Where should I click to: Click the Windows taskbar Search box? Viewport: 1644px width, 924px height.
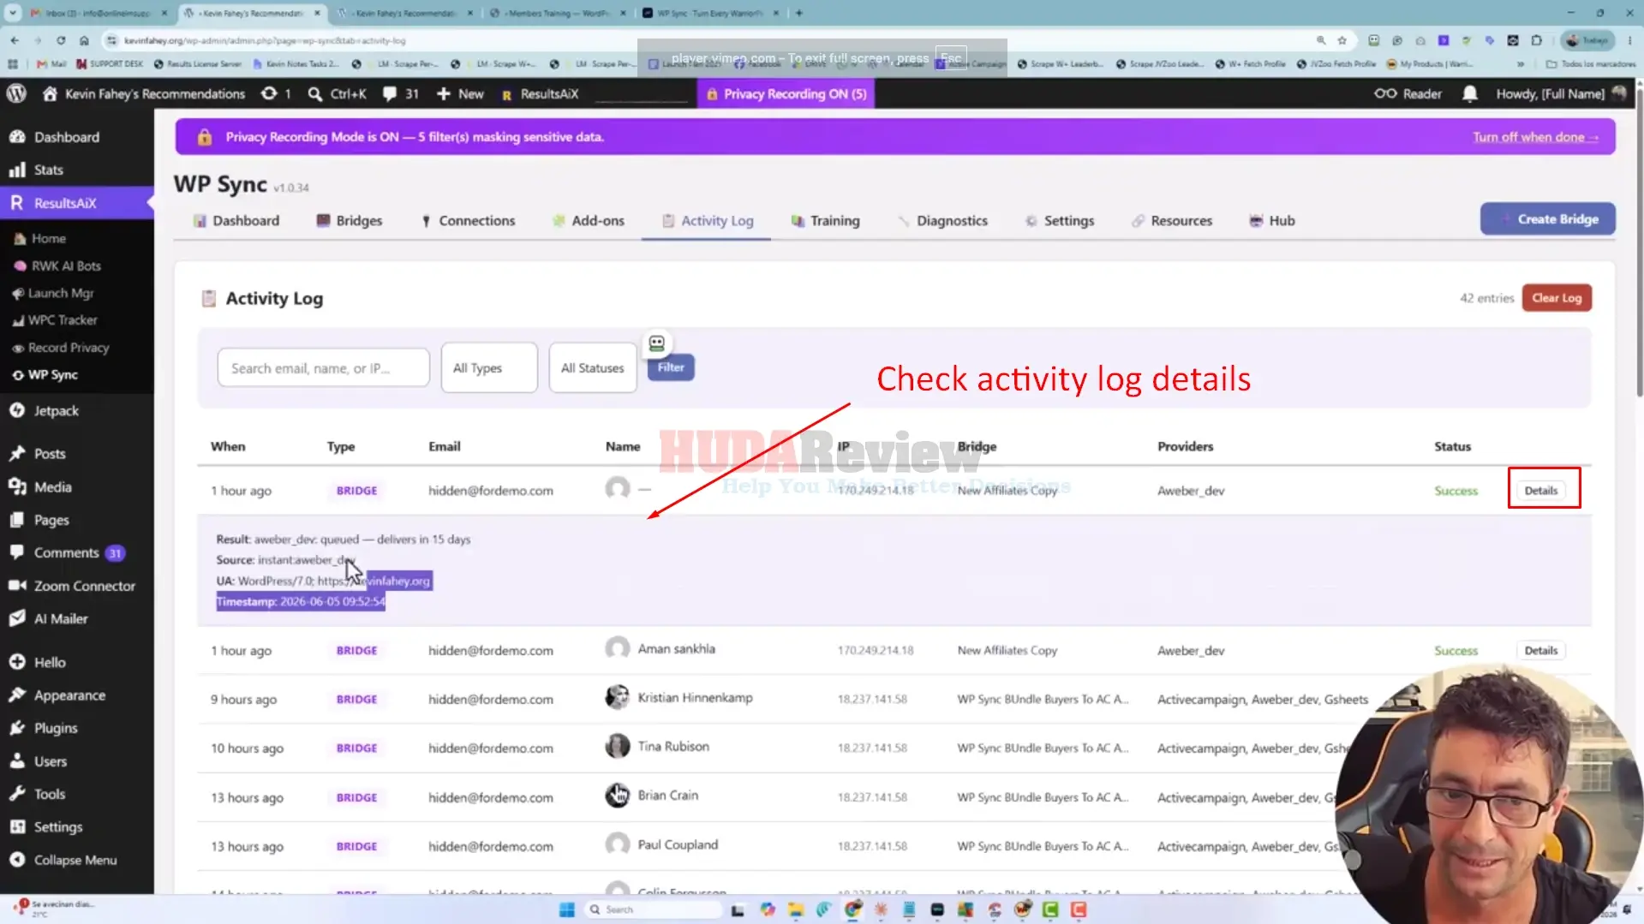pos(655,909)
